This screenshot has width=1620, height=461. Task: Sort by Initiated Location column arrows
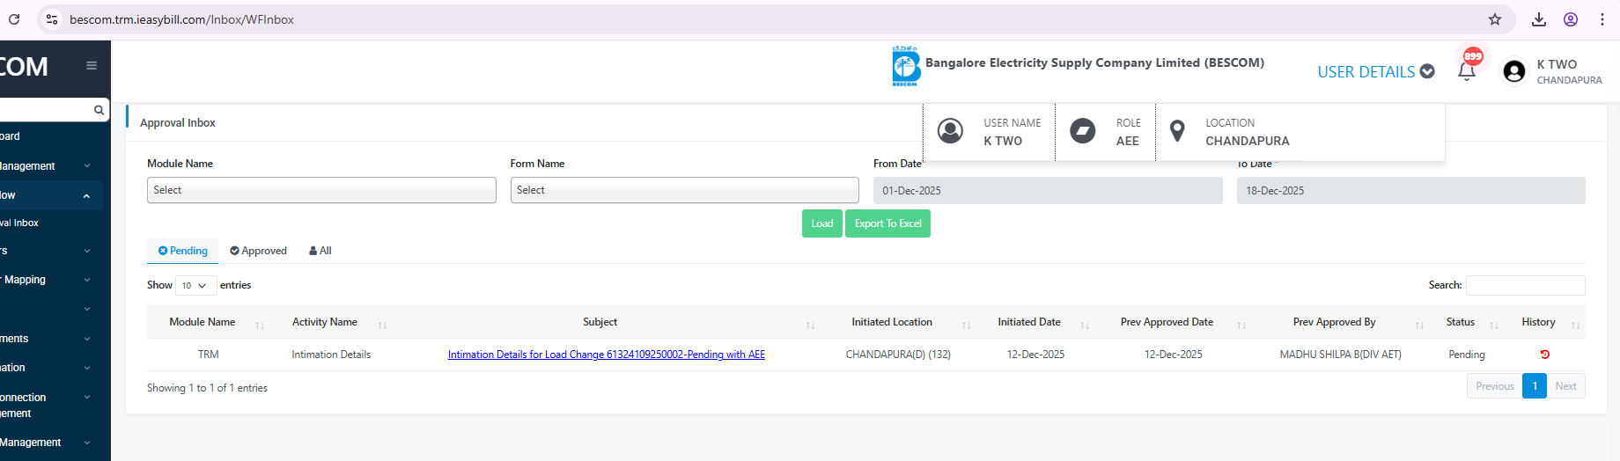tap(966, 326)
